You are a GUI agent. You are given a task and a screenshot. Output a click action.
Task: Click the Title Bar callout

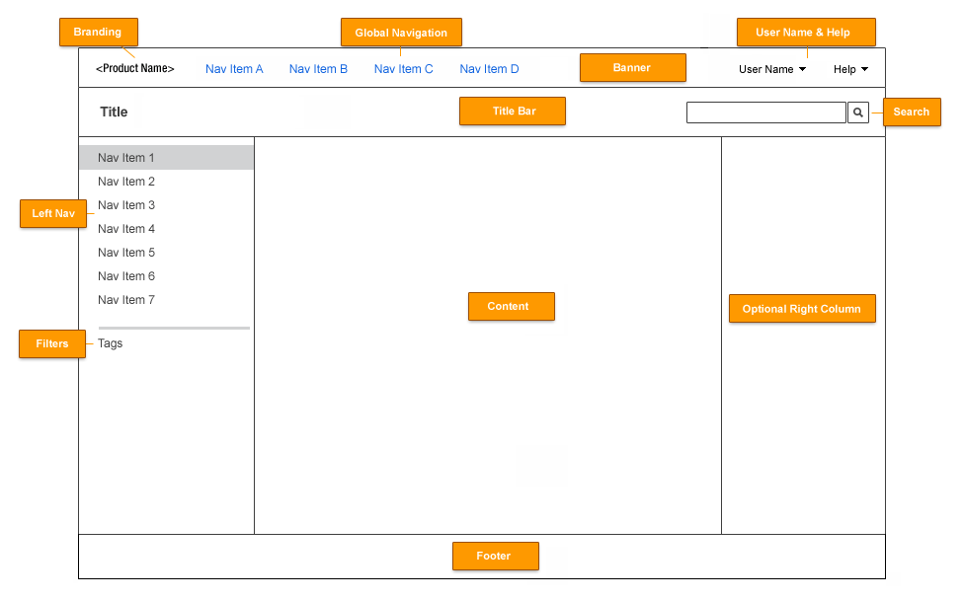click(512, 111)
